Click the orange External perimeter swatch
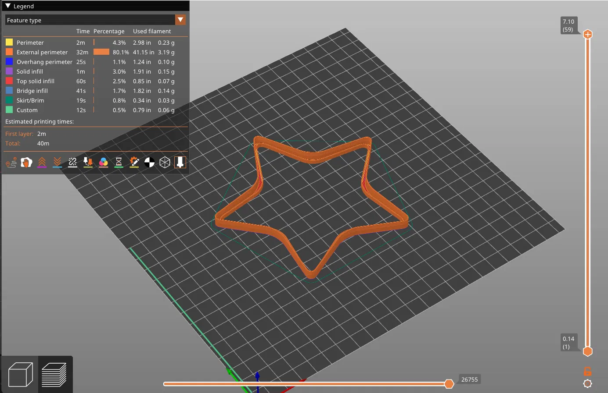The width and height of the screenshot is (608, 393). coord(9,52)
